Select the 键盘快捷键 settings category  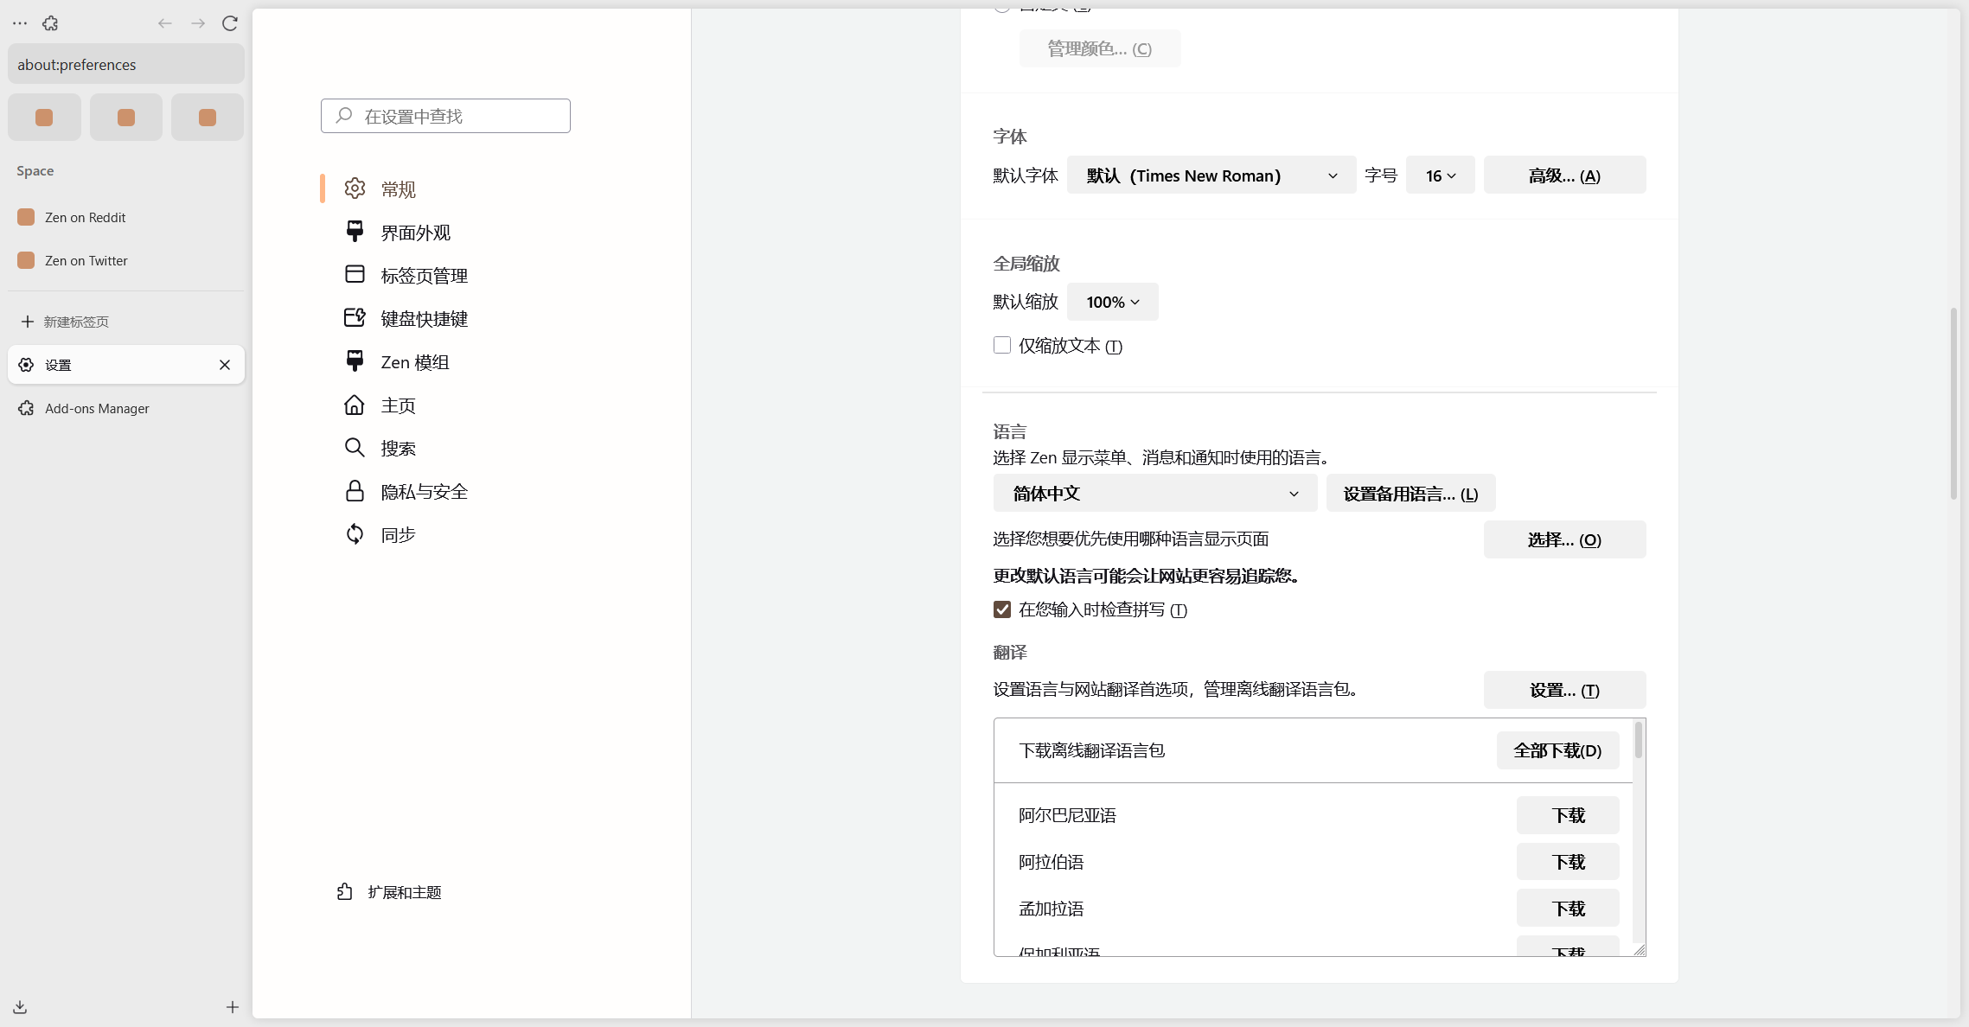[445, 318]
